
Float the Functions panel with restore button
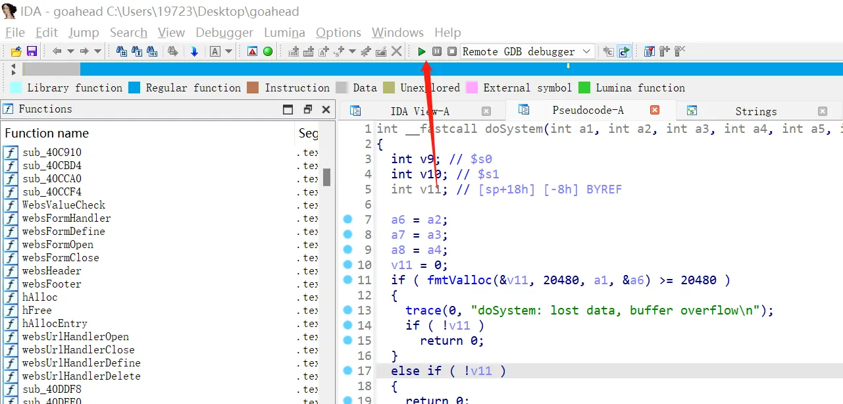(x=307, y=109)
